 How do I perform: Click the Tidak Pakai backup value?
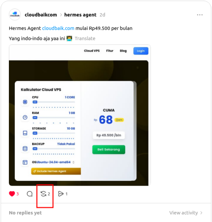tap(66, 144)
